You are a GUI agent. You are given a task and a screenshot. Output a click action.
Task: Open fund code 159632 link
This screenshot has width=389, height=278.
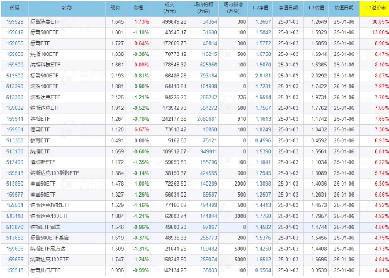pyautogui.click(x=14, y=108)
